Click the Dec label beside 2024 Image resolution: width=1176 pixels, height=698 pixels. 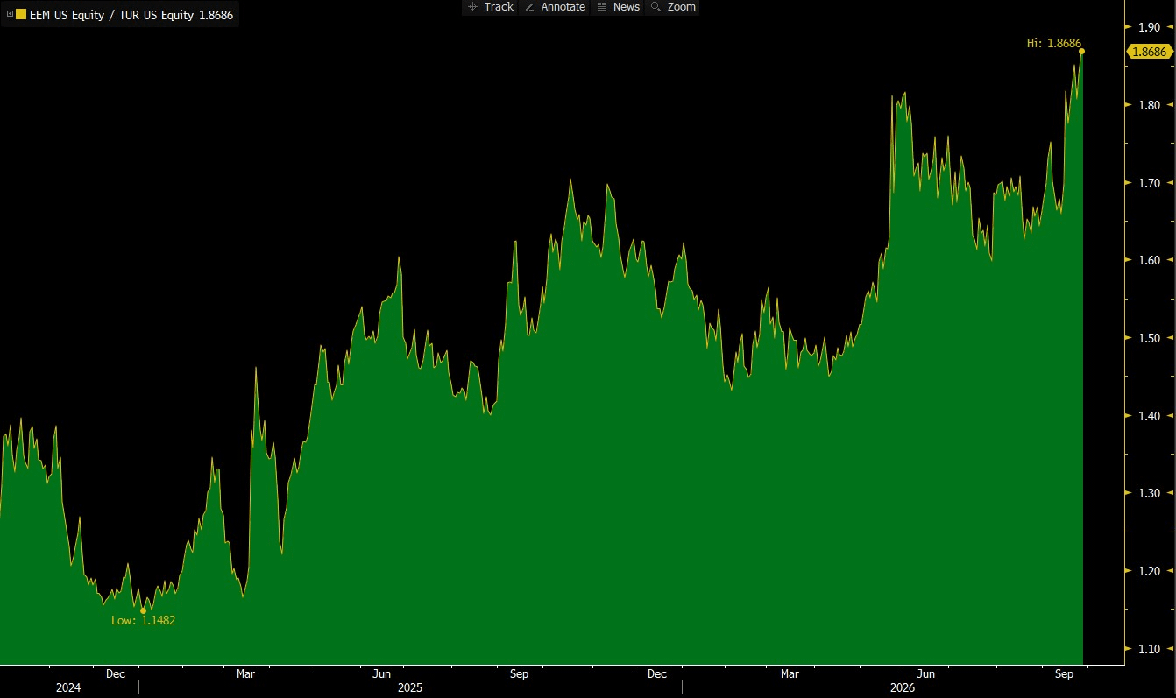pos(116,674)
